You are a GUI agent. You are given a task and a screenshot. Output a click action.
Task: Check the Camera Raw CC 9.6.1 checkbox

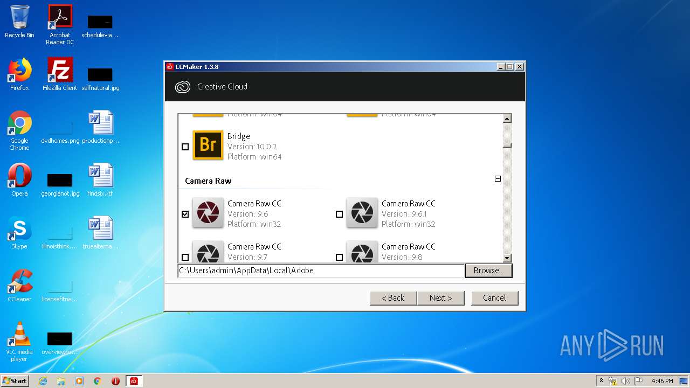tap(339, 214)
